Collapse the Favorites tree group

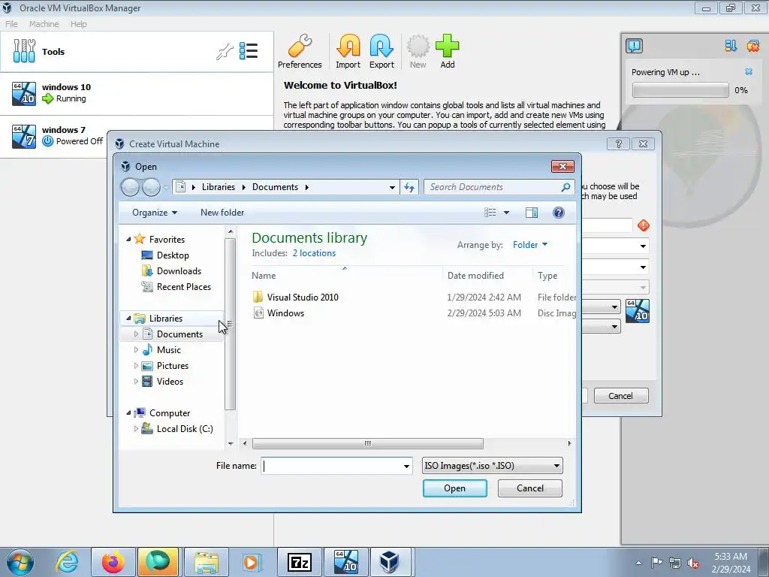(x=128, y=239)
